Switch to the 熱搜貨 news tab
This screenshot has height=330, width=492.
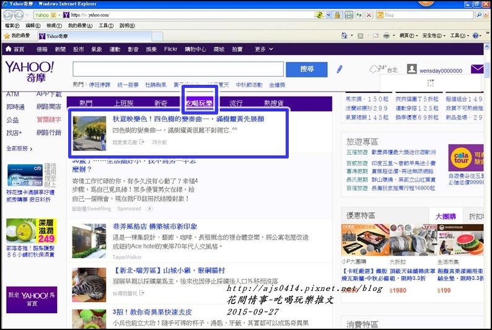pos(274,103)
